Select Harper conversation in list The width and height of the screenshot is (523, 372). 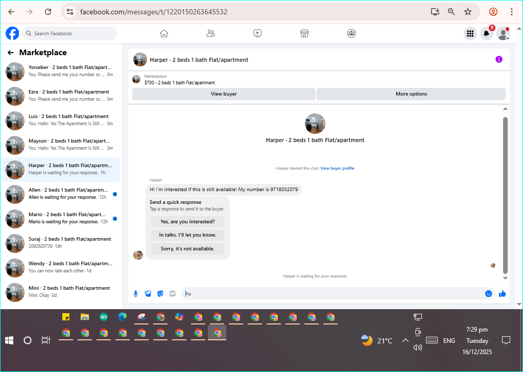pos(61,170)
